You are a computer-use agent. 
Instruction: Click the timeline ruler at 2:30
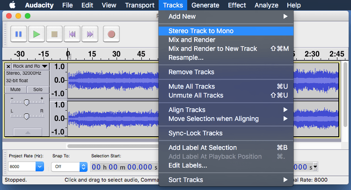coord(312,54)
